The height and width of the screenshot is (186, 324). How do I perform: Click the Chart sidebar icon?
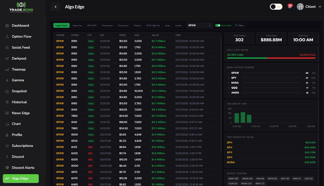pyautogui.click(x=7, y=124)
